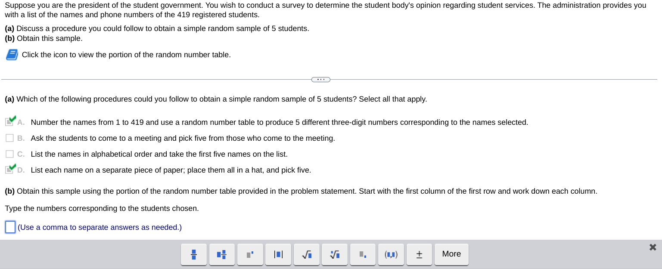Expand the ellipsis divider control
662x269 pixels.
click(320, 79)
